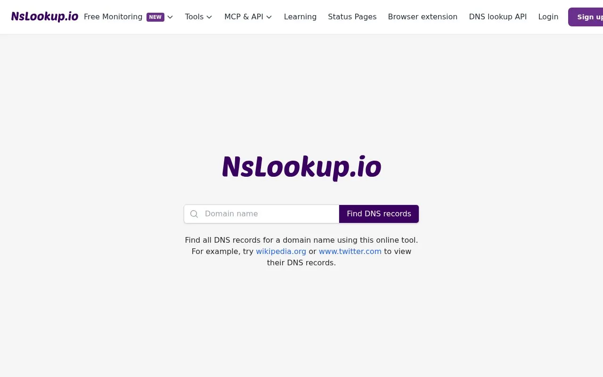Open the Tools dropdown menu
The width and height of the screenshot is (603, 377).
tap(198, 17)
